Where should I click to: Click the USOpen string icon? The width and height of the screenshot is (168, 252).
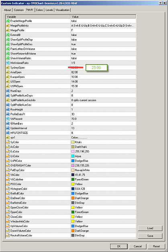8,81
